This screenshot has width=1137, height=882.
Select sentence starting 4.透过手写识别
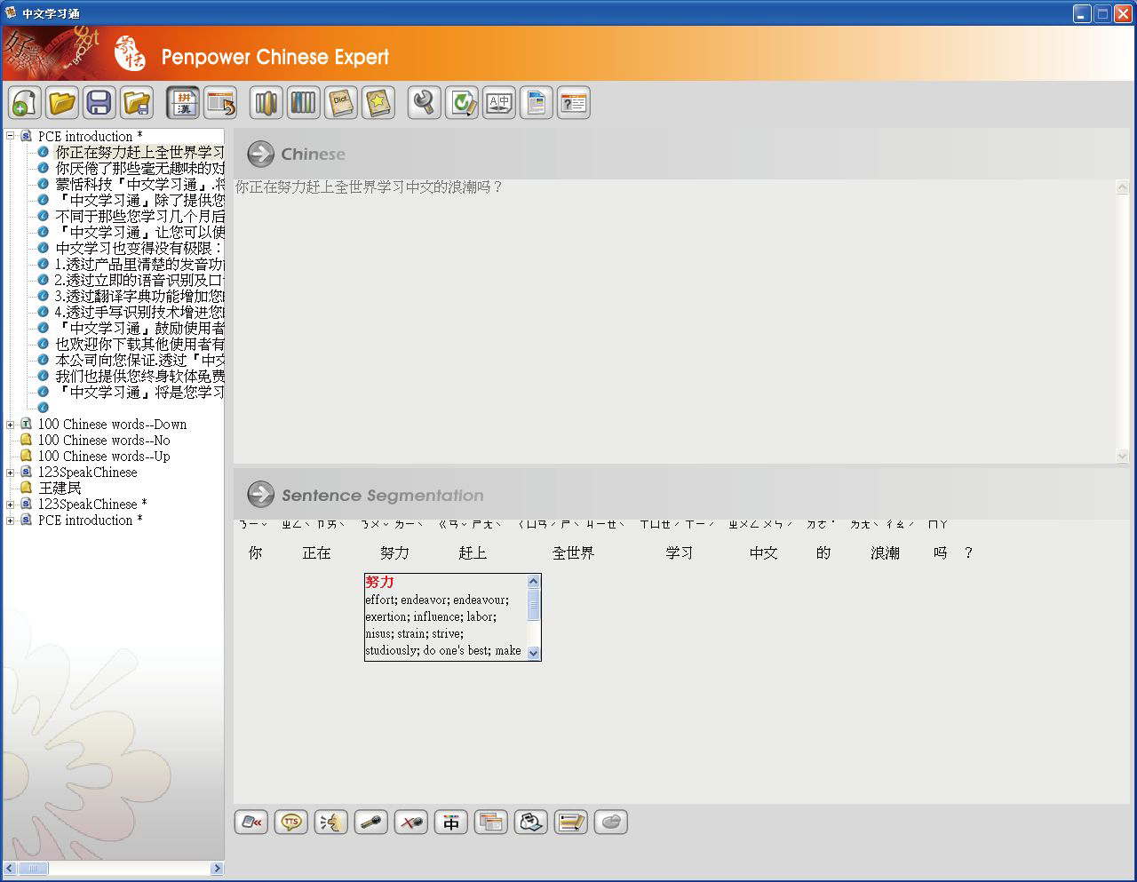[139, 312]
